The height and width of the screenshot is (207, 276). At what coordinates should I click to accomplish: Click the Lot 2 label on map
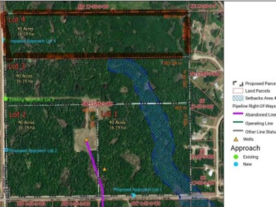tap(18, 115)
